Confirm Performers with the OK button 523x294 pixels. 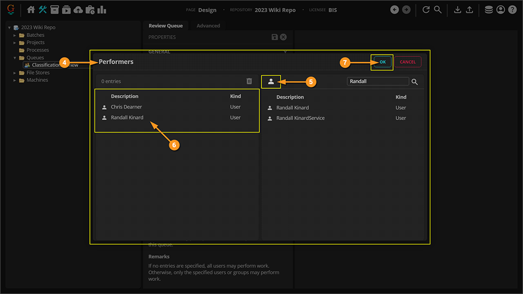pyautogui.click(x=382, y=62)
